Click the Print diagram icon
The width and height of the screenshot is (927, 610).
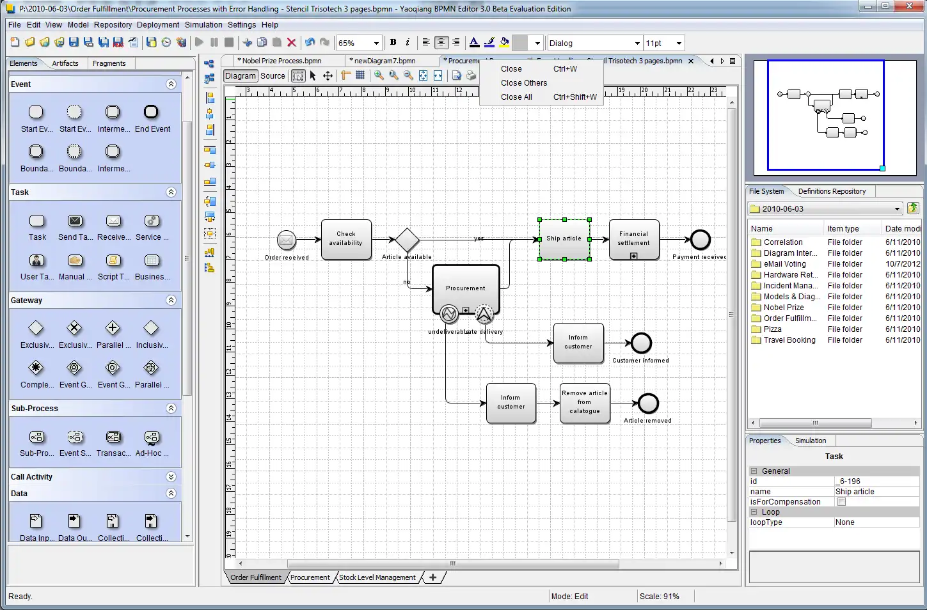tap(471, 75)
